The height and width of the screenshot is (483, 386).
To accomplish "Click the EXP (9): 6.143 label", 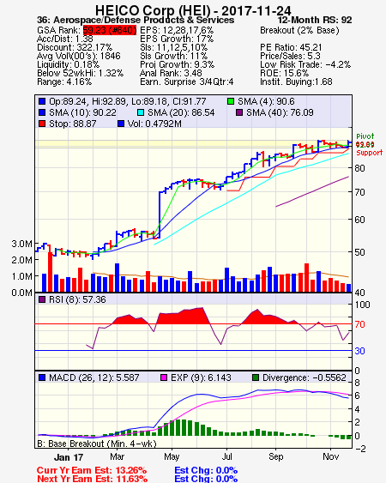I will click(201, 377).
